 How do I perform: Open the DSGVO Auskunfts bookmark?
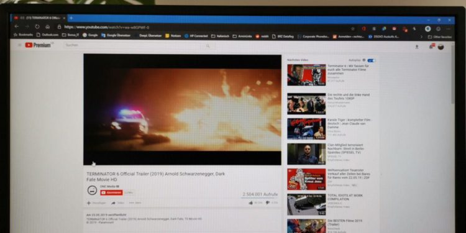pyautogui.click(x=384, y=37)
